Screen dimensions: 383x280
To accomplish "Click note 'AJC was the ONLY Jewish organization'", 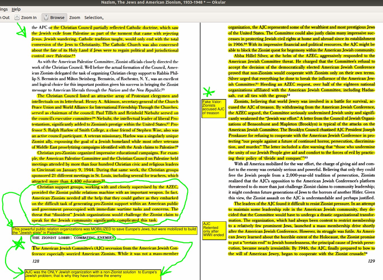I will [x=93, y=274].
